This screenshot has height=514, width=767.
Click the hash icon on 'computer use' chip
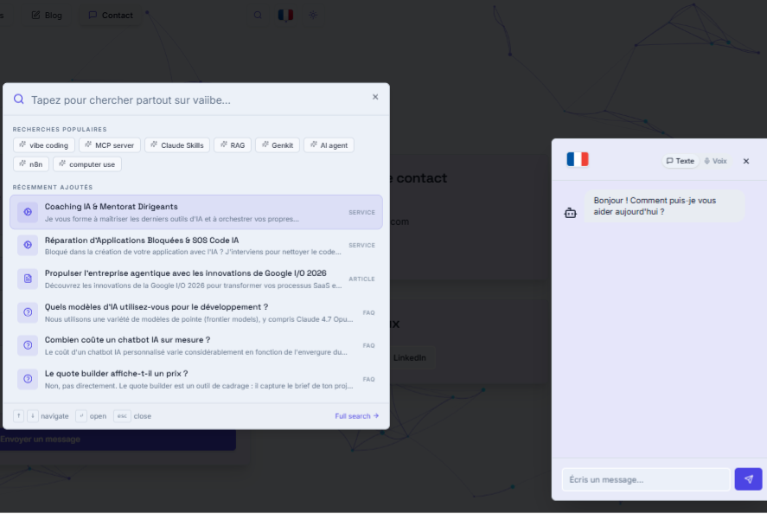click(62, 164)
